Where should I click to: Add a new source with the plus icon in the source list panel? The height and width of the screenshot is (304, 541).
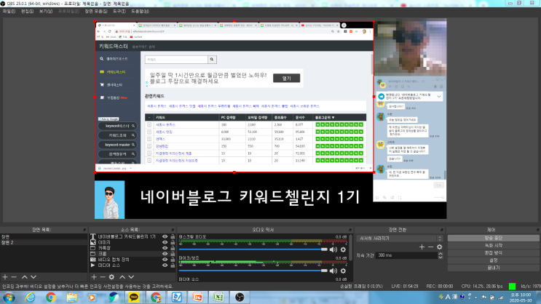point(94,277)
